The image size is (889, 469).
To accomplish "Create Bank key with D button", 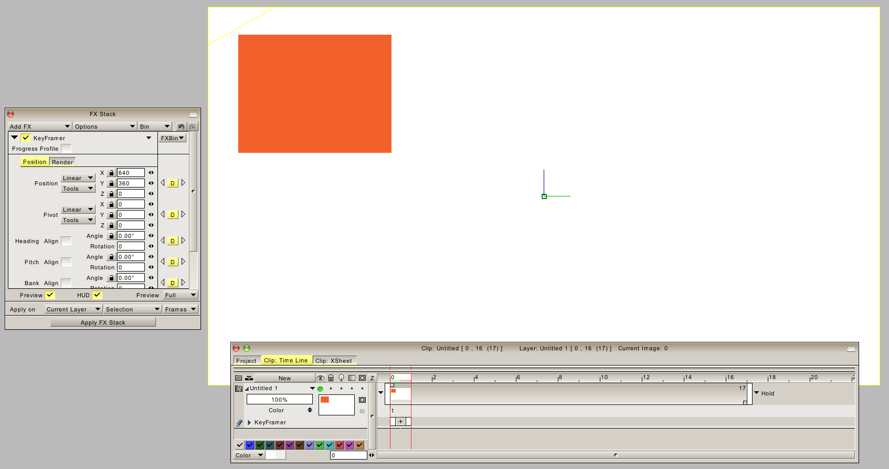I will [173, 283].
